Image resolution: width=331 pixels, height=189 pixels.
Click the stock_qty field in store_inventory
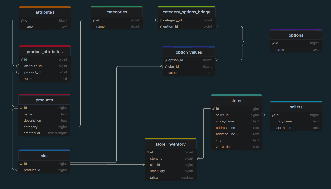(x=171, y=171)
